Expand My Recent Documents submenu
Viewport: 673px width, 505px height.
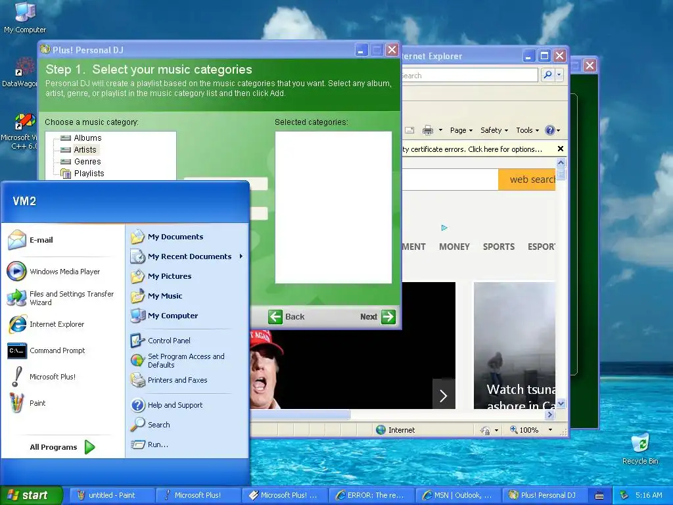[187, 256]
